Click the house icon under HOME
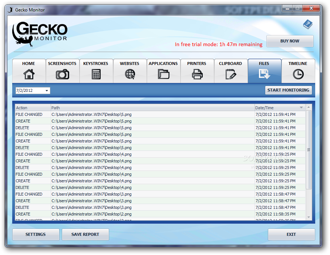 point(29,74)
